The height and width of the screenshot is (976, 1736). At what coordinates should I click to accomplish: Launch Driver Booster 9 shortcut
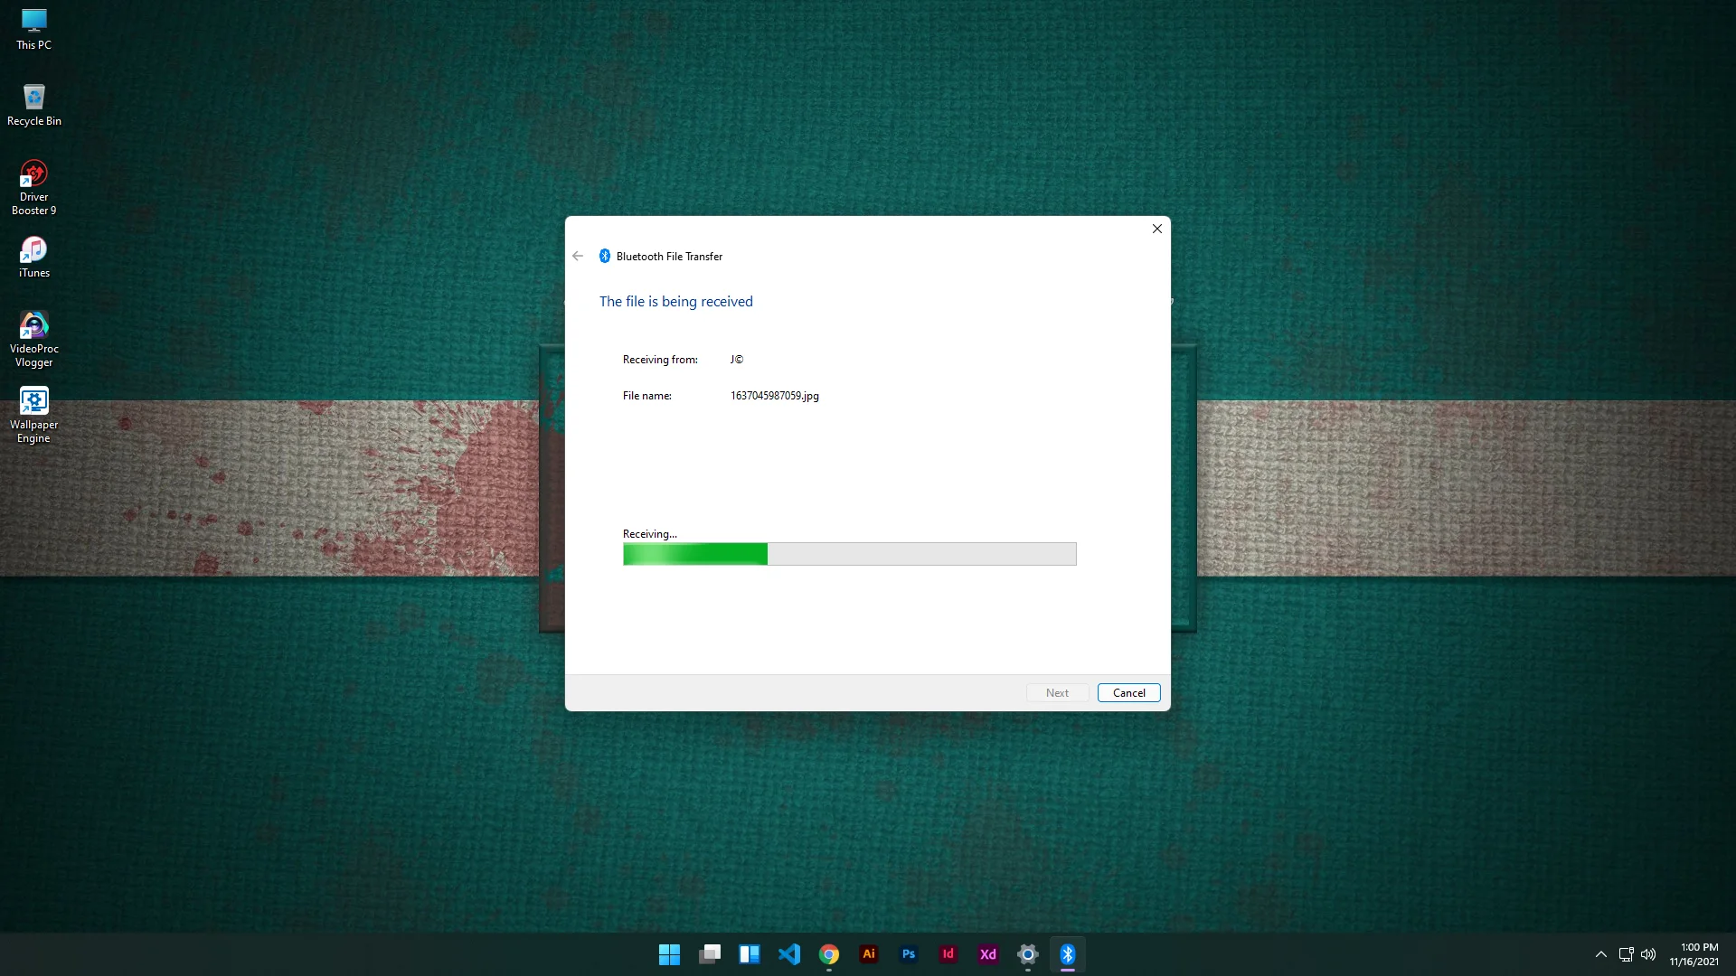tap(33, 187)
